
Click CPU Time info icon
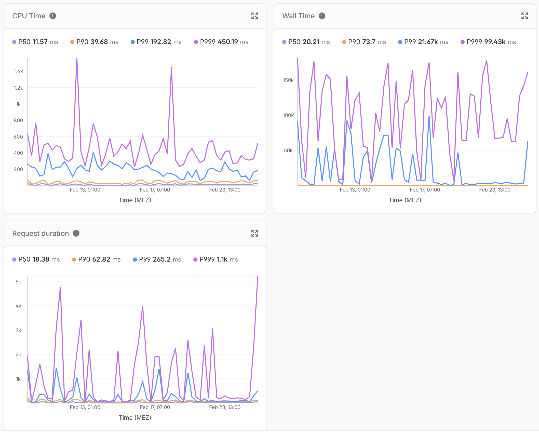(53, 16)
